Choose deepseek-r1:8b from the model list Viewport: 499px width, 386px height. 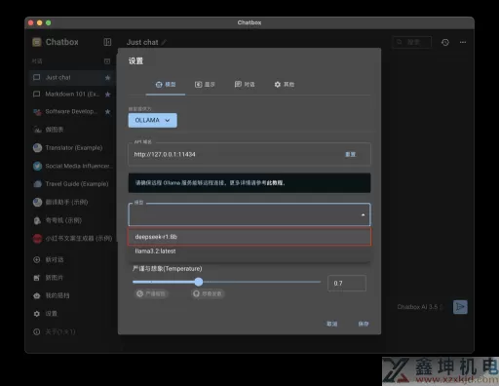coord(249,237)
